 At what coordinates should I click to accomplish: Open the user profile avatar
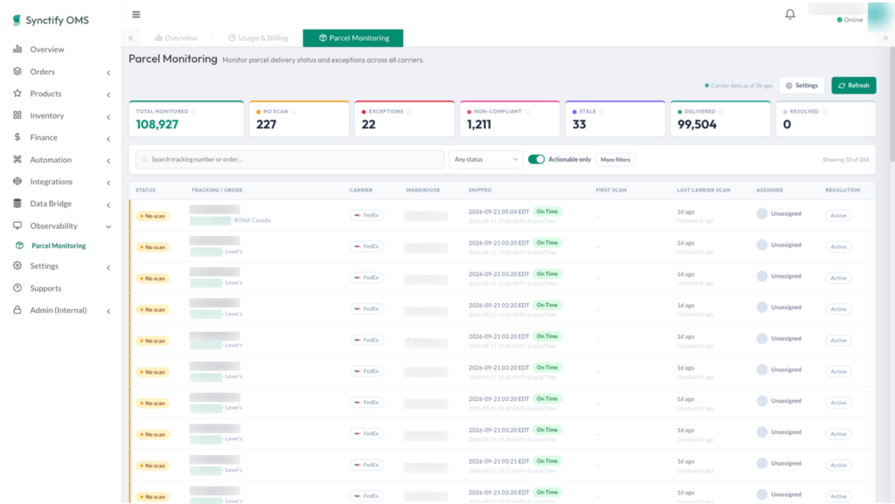point(880,16)
